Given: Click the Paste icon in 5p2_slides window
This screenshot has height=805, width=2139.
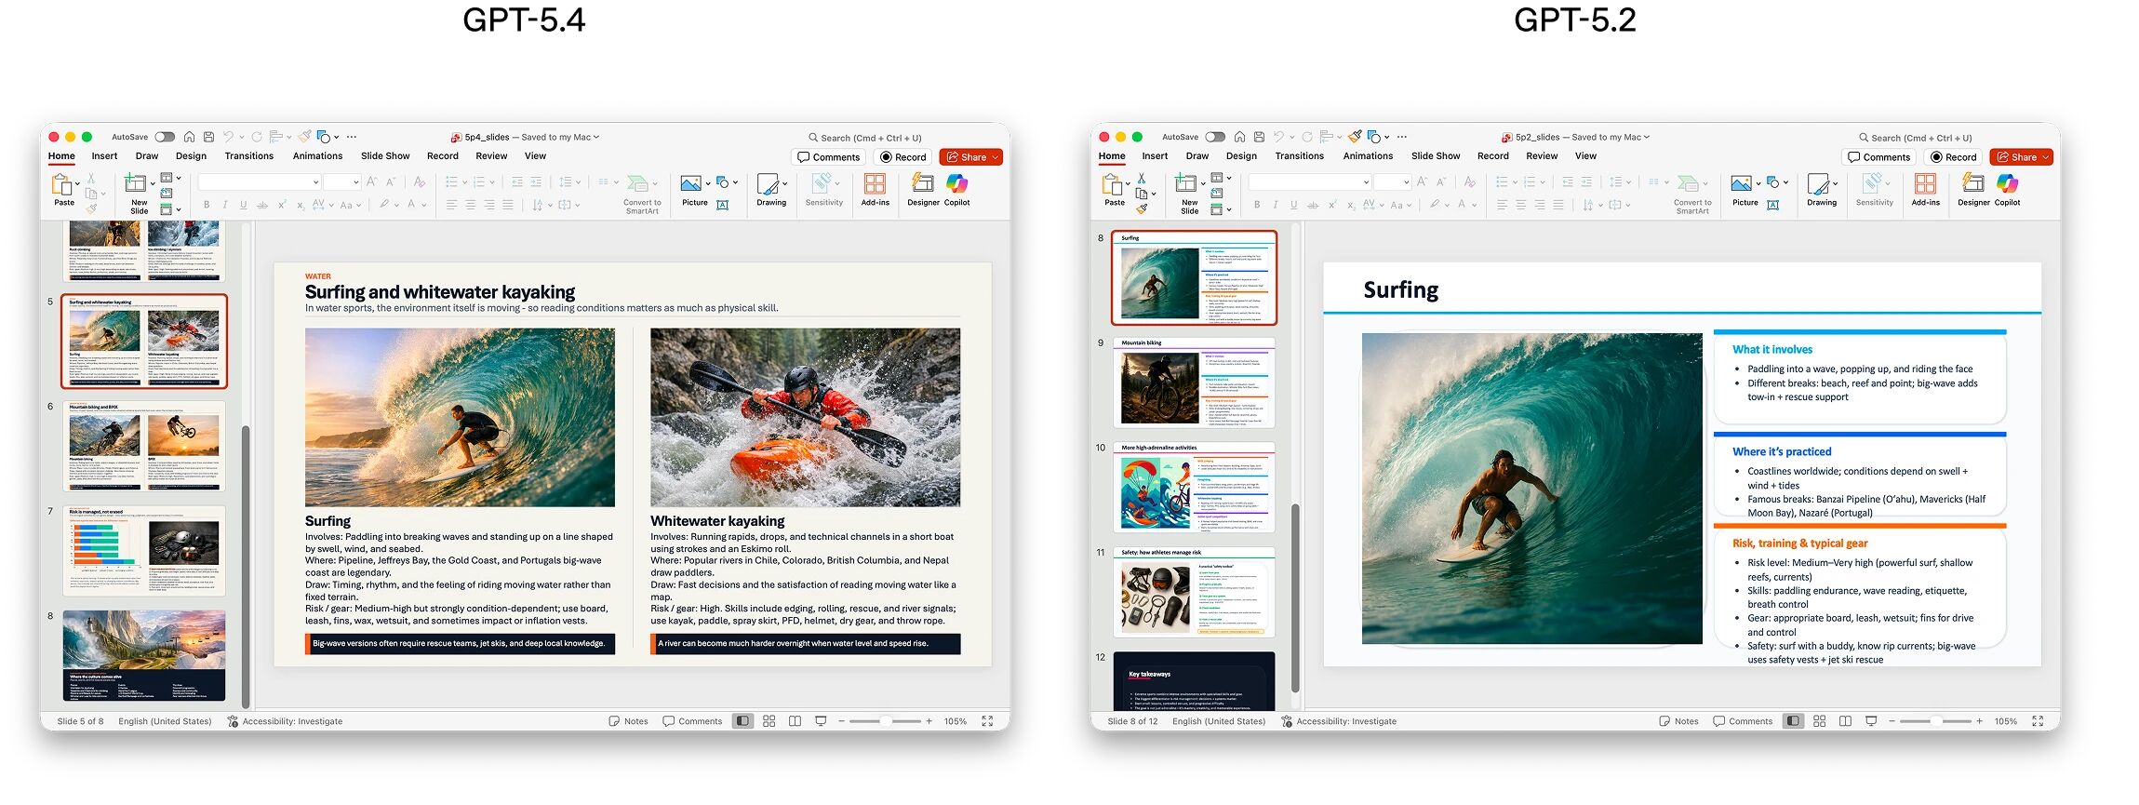Looking at the screenshot, I should pyautogui.click(x=1114, y=185).
